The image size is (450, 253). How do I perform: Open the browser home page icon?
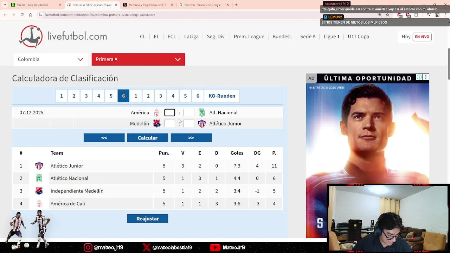(x=31, y=15)
